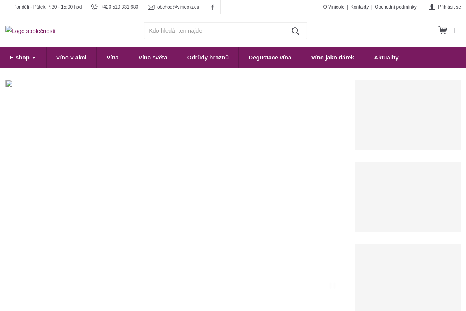Screen dimensions: 466x311
Task: Open Odrůdy hroznů in navigation
Action: [208, 58]
